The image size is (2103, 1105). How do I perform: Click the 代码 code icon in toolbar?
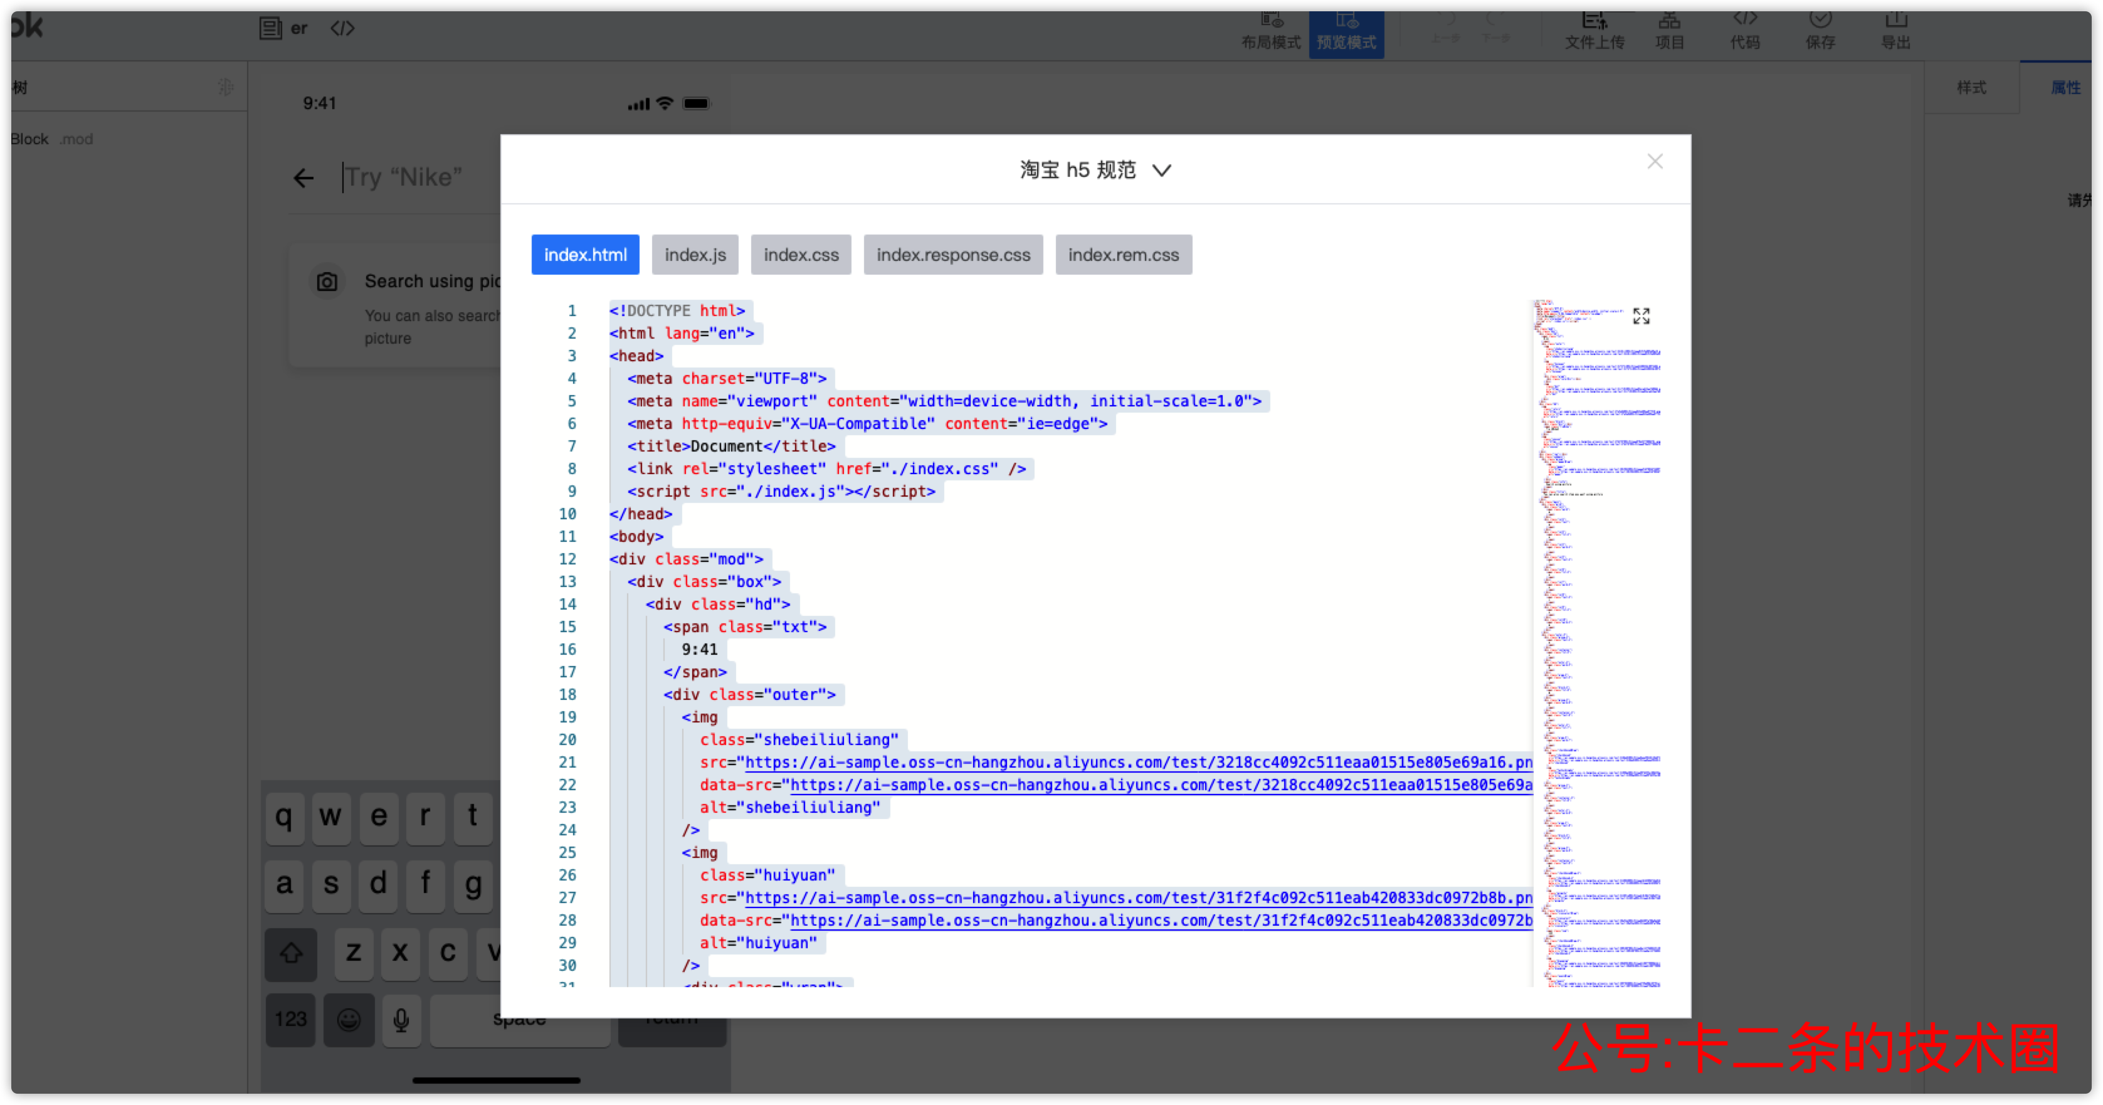[1744, 31]
